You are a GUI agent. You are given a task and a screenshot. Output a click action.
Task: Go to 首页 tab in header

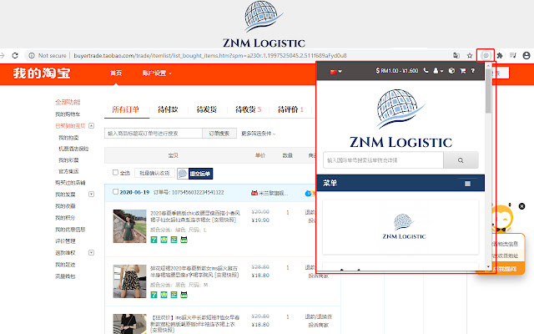tap(116, 73)
